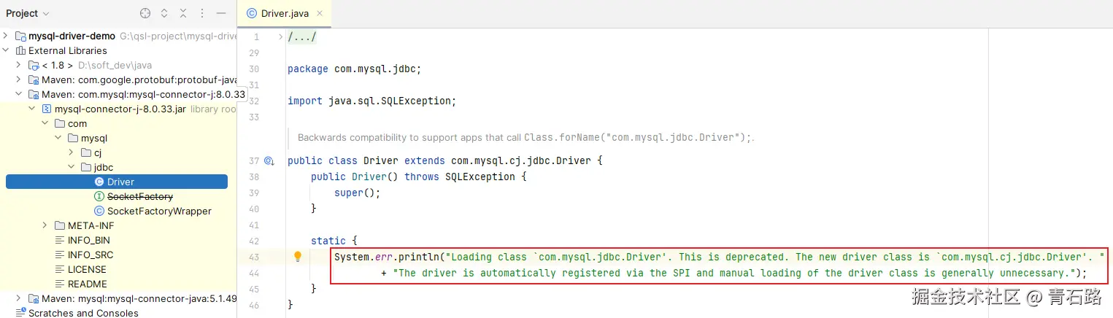
Task: Select the mysql-driver-demo project row
Action: coord(118,36)
